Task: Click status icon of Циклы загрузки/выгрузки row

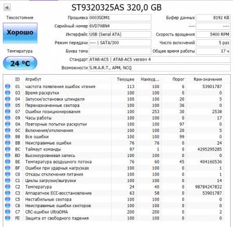Action: point(8,180)
